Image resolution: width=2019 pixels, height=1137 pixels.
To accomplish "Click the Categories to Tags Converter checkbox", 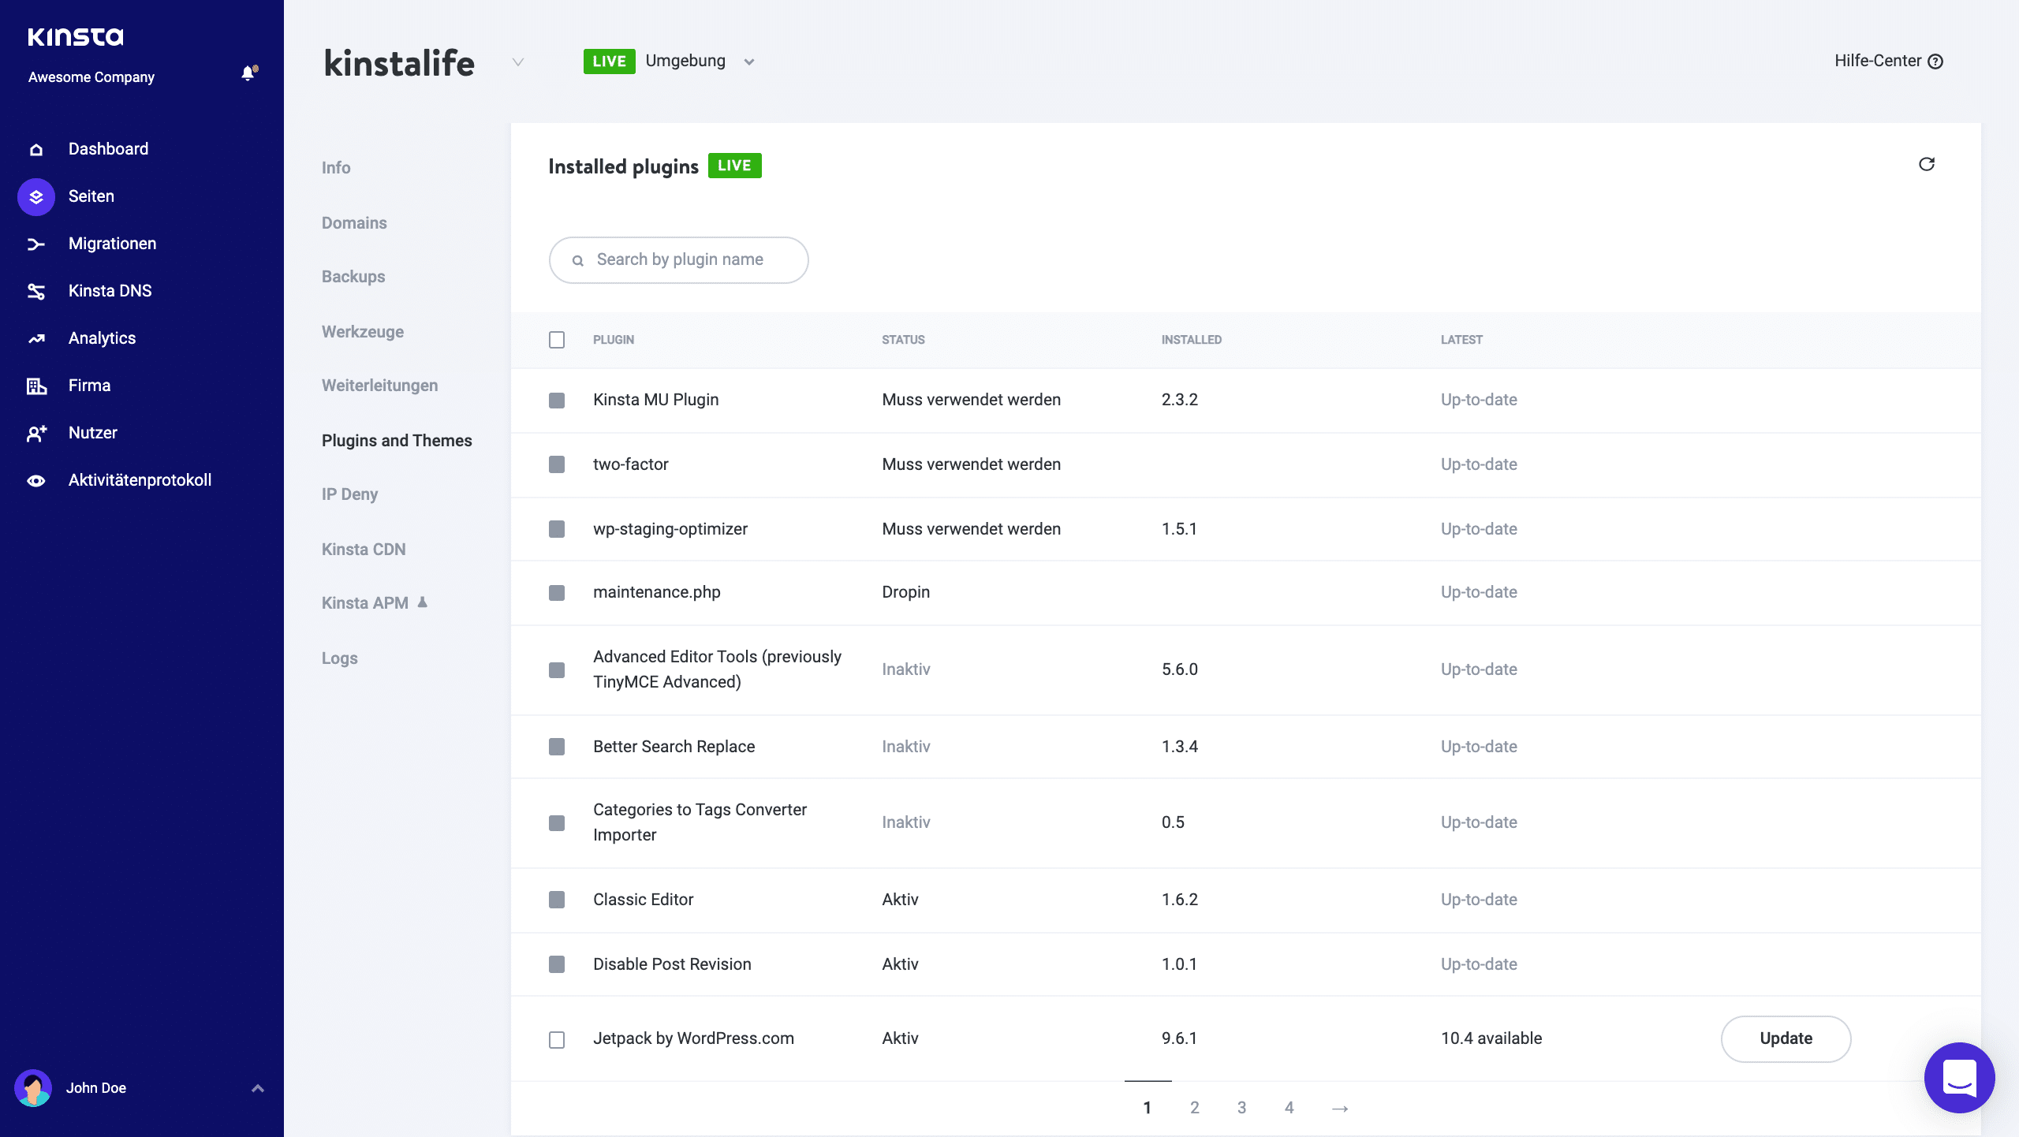I will coord(557,823).
